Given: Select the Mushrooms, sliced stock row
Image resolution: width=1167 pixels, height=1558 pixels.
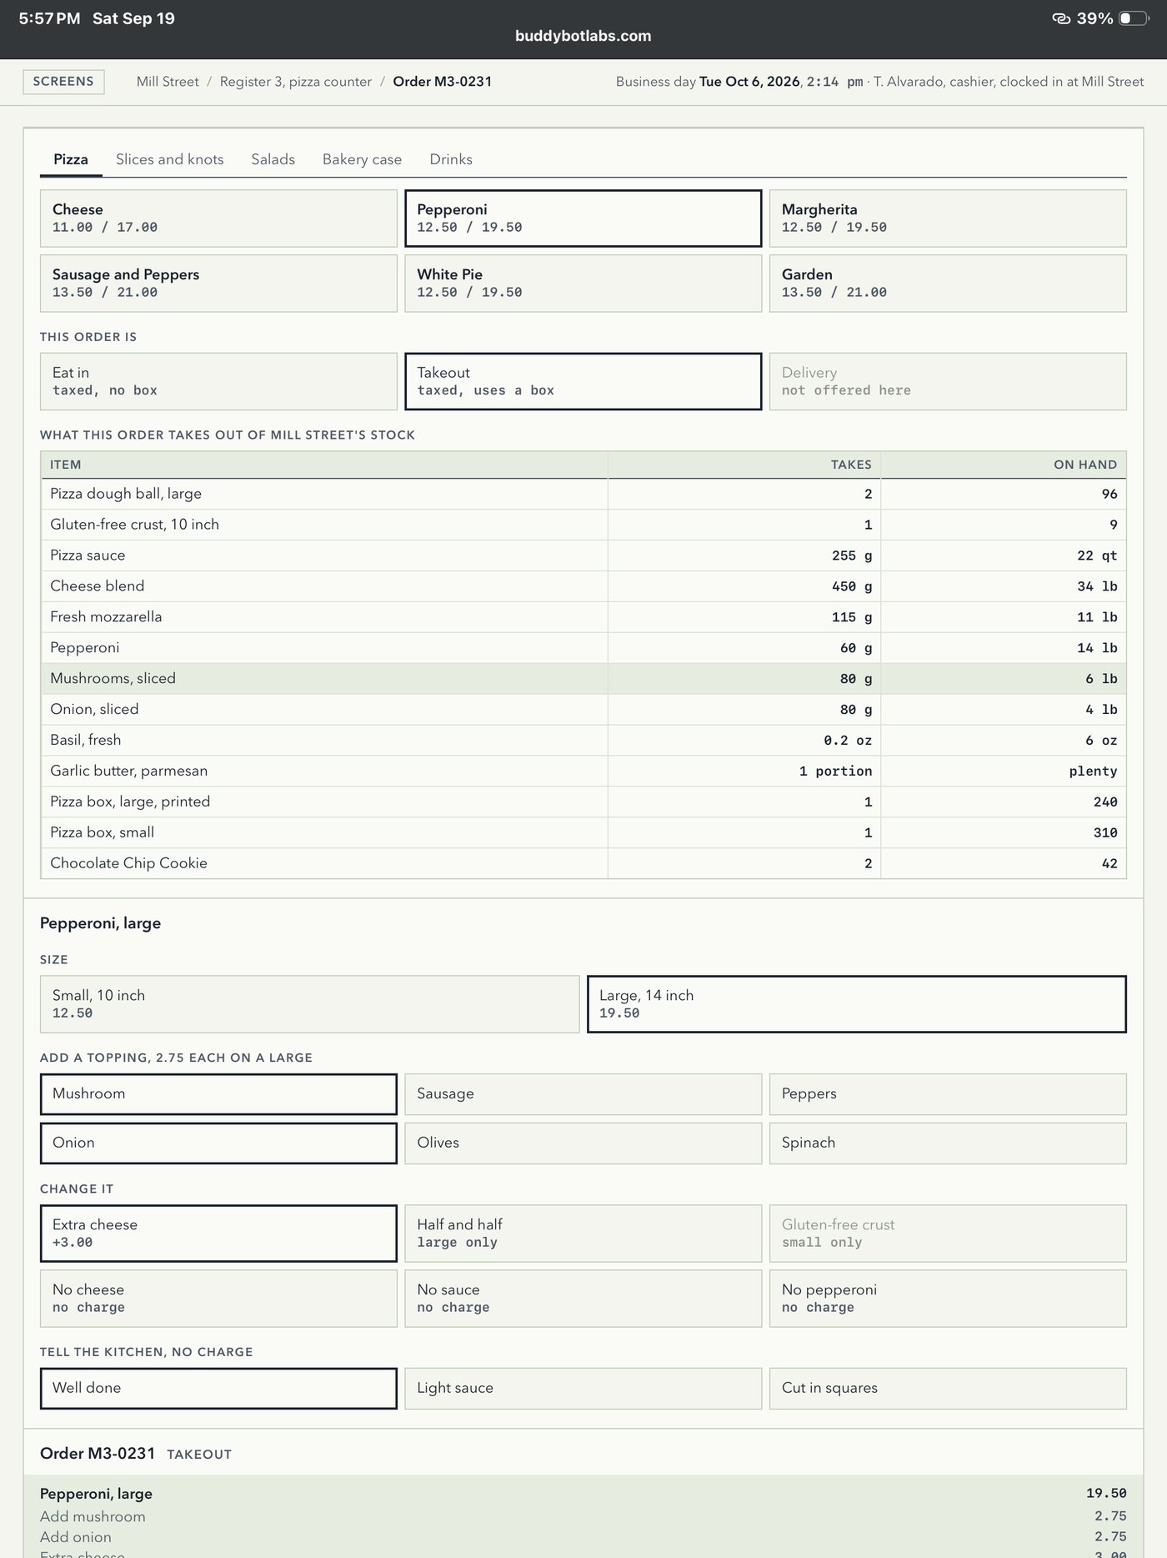Looking at the screenshot, I should click(x=583, y=679).
